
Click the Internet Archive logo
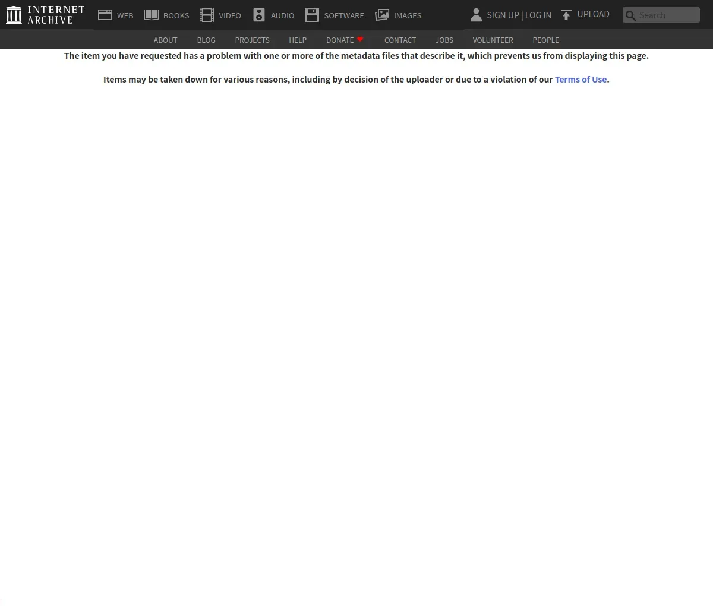click(45, 15)
